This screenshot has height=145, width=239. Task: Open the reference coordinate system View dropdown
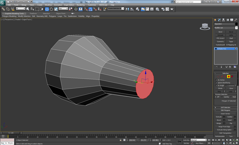[x=63, y=9]
